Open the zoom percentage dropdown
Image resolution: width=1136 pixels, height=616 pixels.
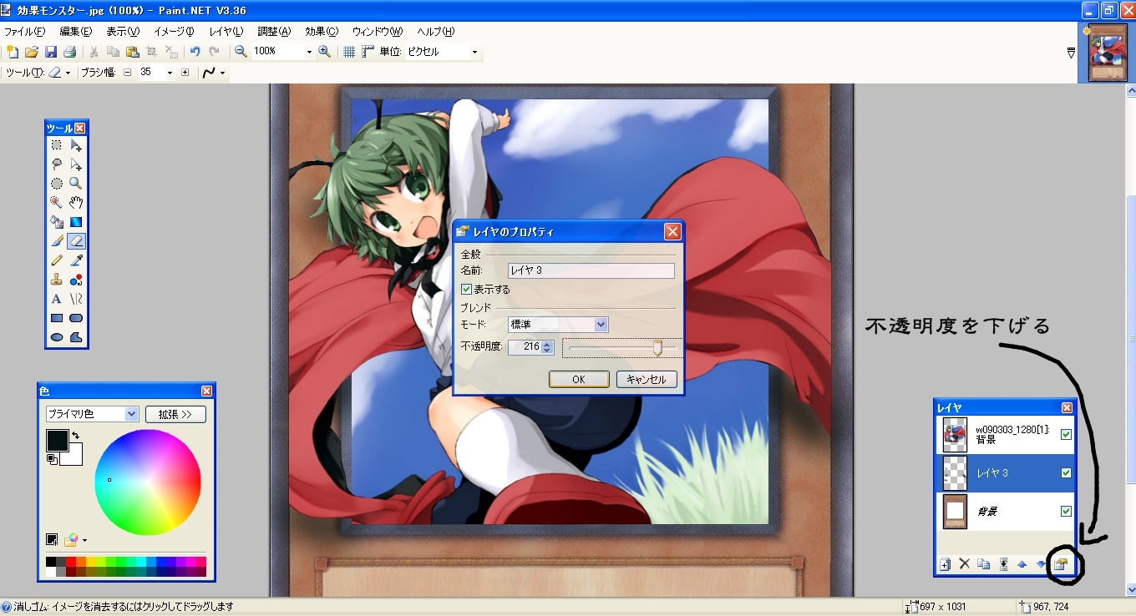tap(309, 52)
